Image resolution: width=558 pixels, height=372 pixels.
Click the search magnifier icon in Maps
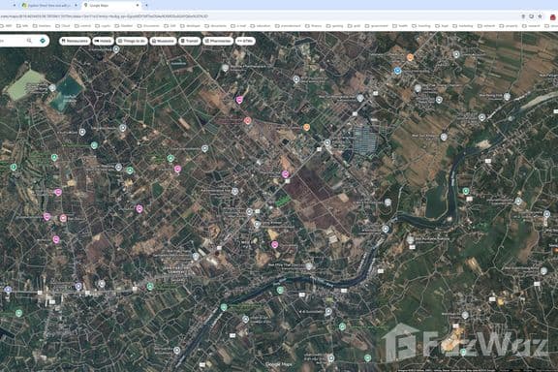pyautogui.click(x=29, y=41)
